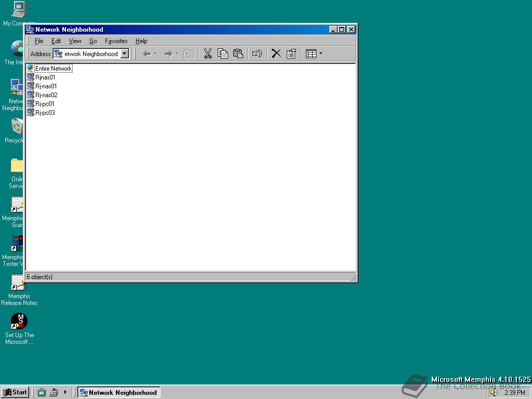Click the Views toolbar icon
Viewport: 532px width, 399px height.
(311, 54)
